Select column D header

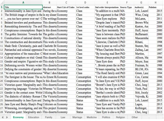coord(85,3)
